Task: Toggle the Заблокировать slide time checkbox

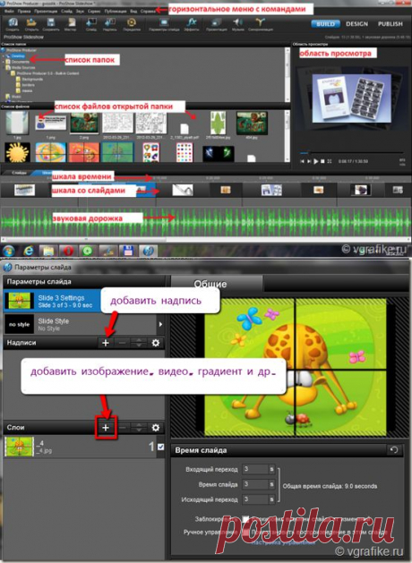Action: (245, 519)
